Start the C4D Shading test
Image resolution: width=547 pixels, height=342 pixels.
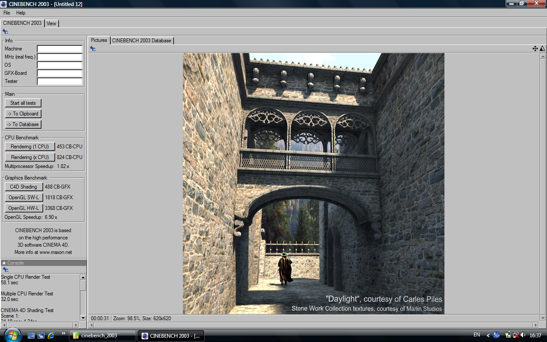tap(24, 187)
